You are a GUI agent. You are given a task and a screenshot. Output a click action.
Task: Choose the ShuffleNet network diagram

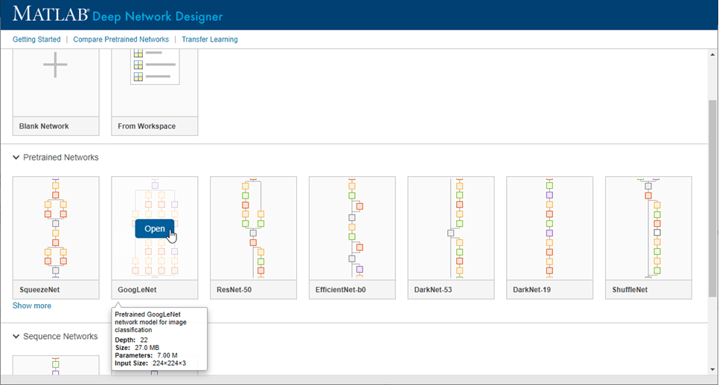tap(648, 227)
